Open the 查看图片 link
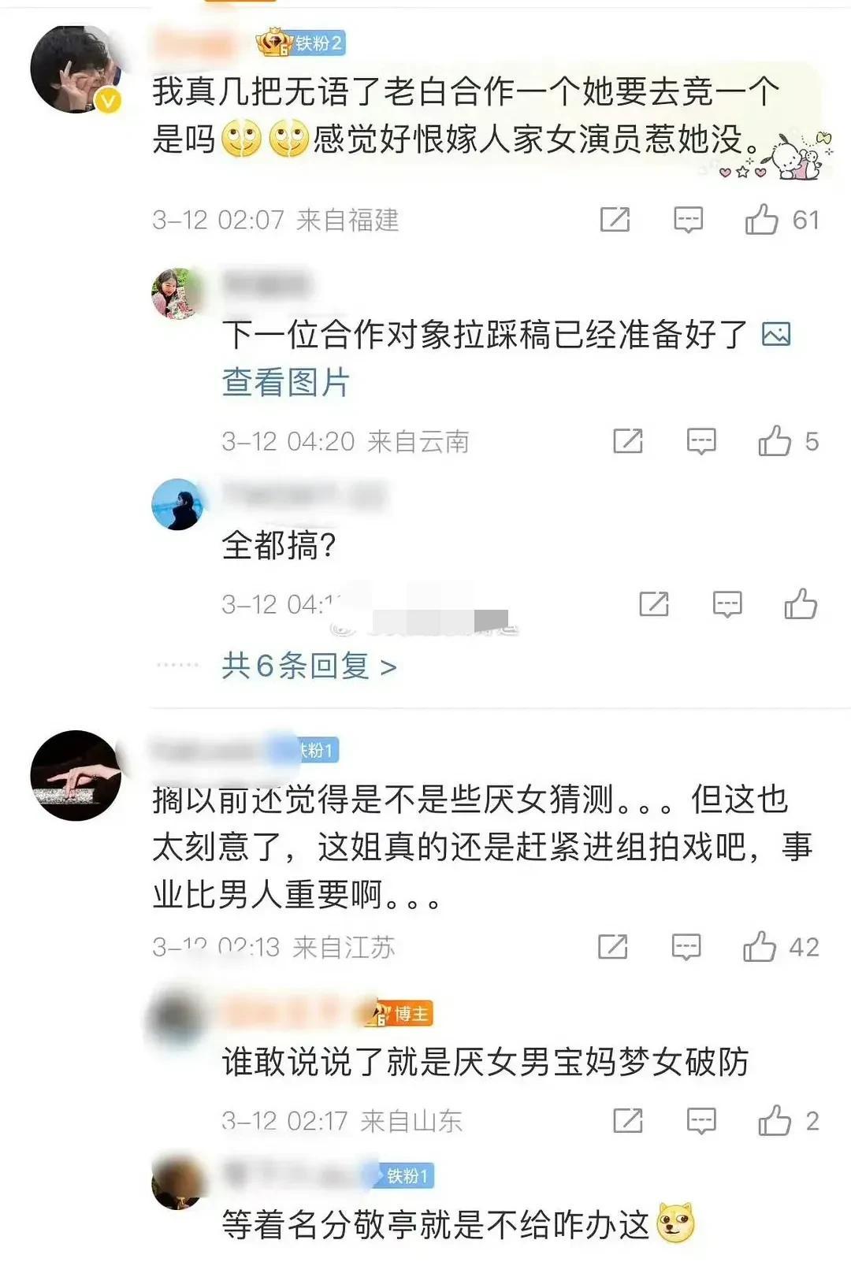This screenshot has height=1262, width=851. [x=285, y=382]
